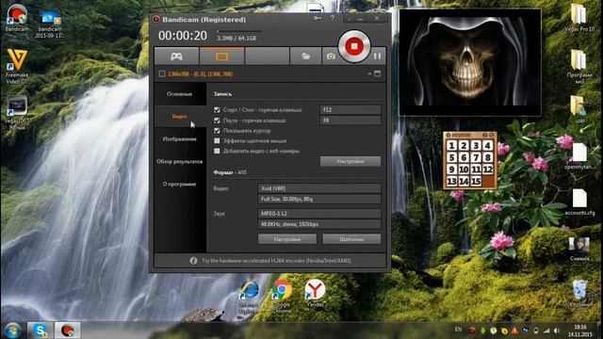Select the vegas100 desktop shortcut
The height and width of the screenshot is (339, 603).
[17, 112]
